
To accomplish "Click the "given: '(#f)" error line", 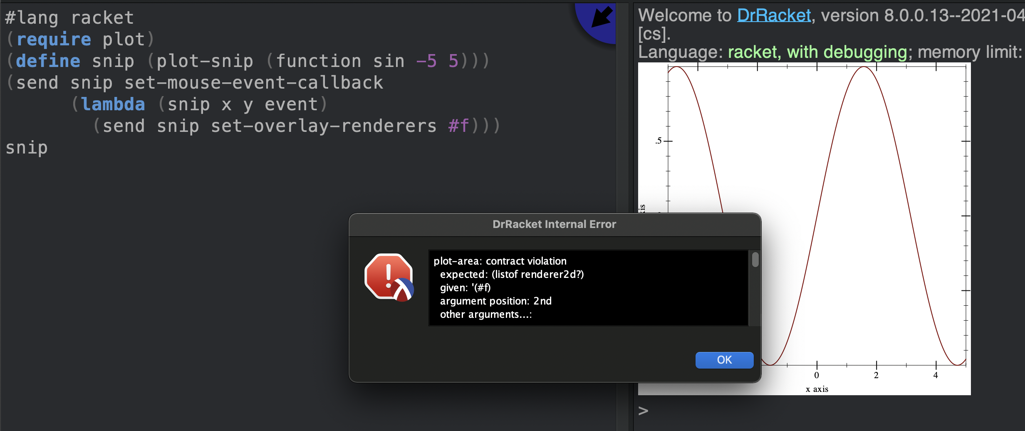I will click(465, 288).
